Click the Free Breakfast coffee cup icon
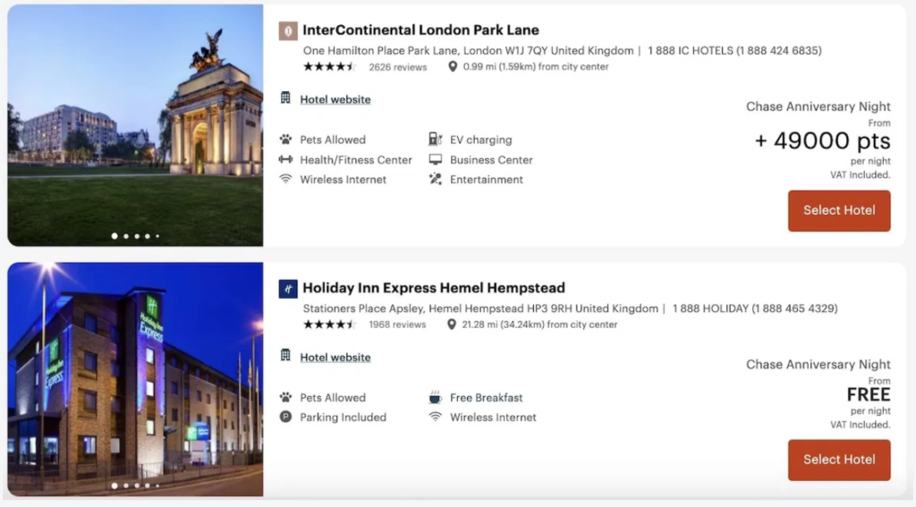This screenshot has height=507, width=916. pos(436,397)
